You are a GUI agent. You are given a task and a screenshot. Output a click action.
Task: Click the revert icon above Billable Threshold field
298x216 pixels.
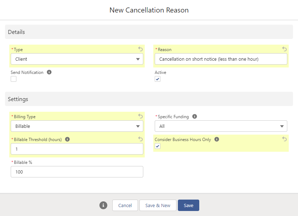point(140,139)
